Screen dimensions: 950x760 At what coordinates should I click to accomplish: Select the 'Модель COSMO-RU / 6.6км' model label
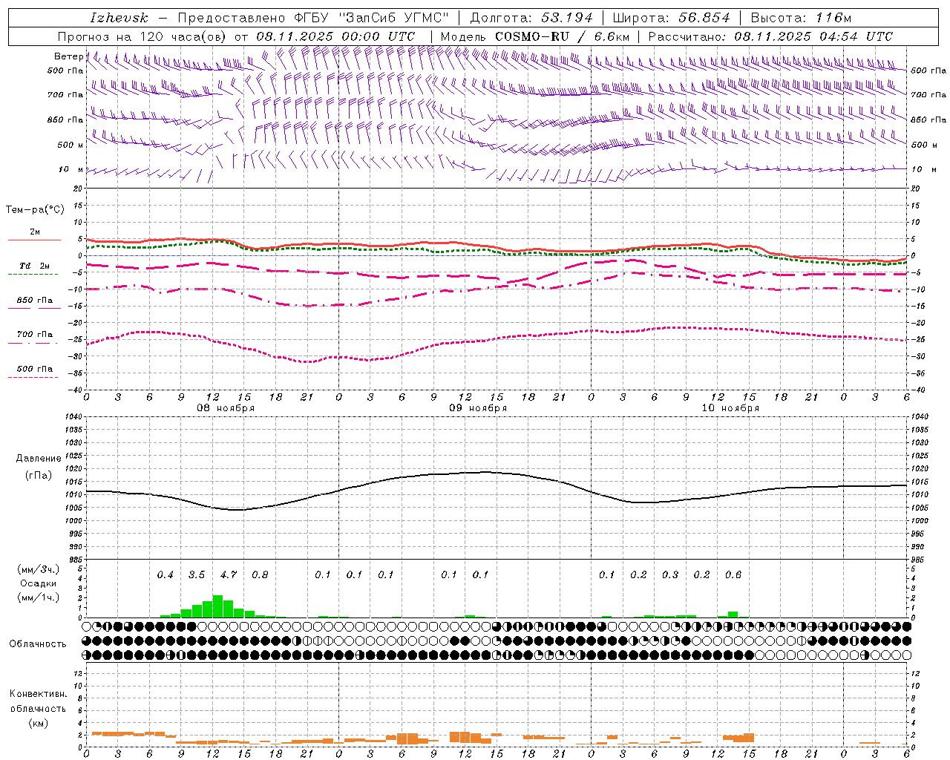[x=535, y=36]
